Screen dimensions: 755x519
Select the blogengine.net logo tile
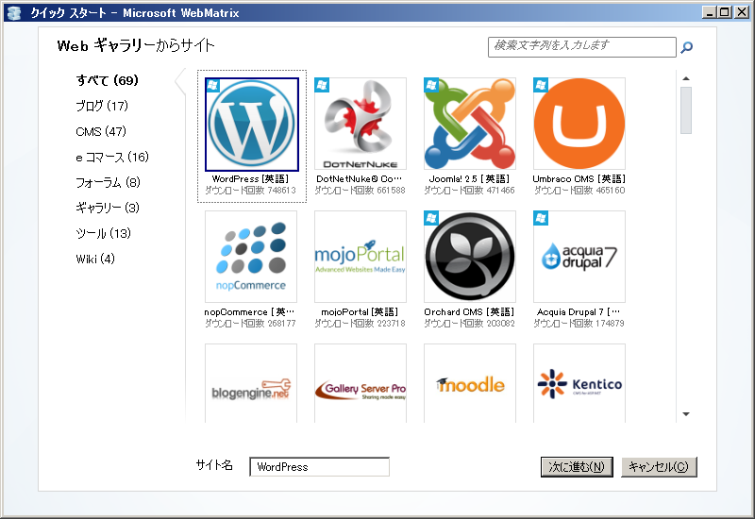point(251,383)
